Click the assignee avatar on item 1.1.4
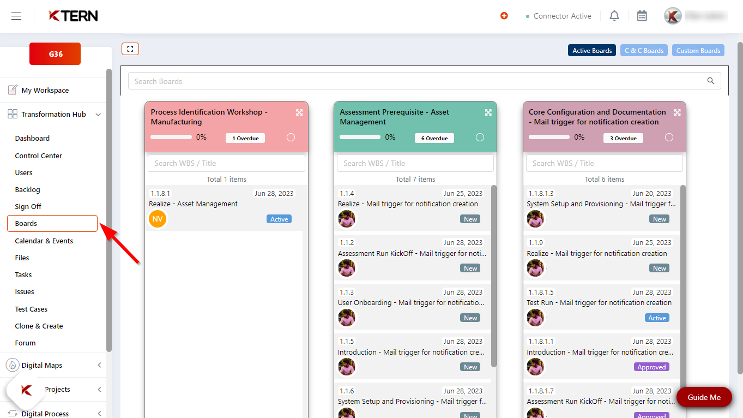The image size is (743, 418). point(347,219)
